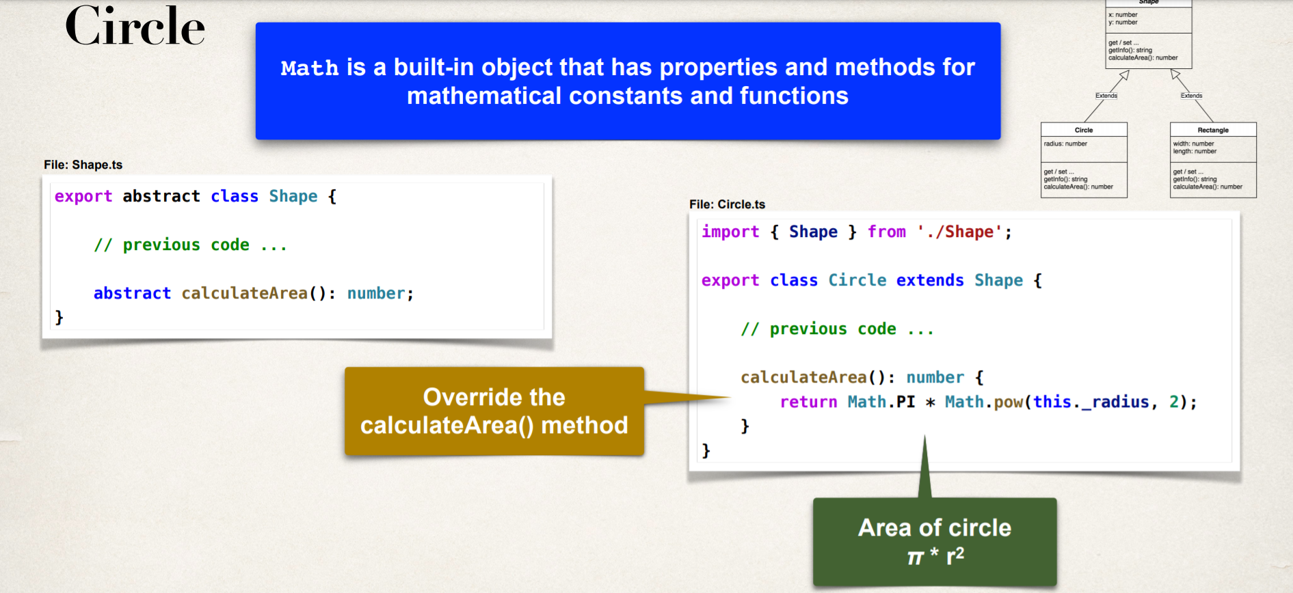Click "x: number" in the UML Shape box
Screen dimensions: 1293x593
1123,14
